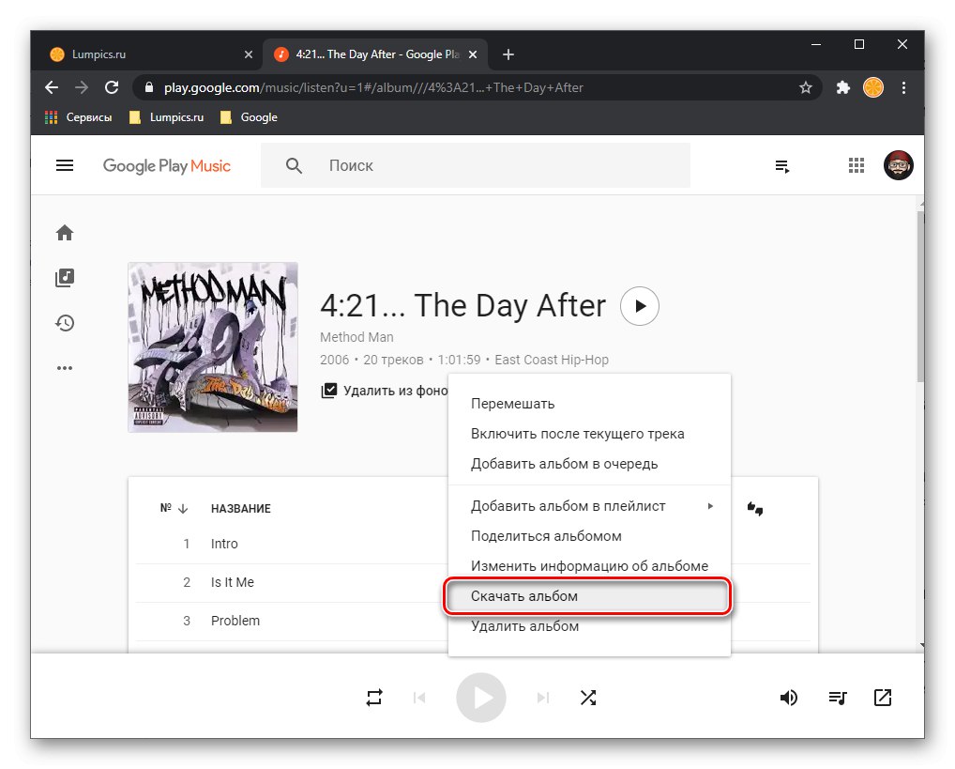
Task: Open mini player pop-out icon
Action: click(x=883, y=698)
